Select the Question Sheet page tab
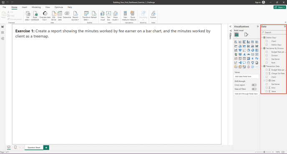Viewport: 287px width, 154px height. 34,147
